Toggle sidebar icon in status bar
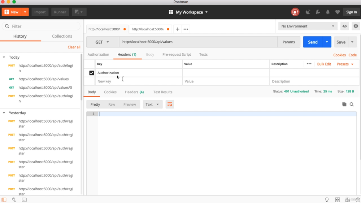361x203 pixels. [4, 200]
